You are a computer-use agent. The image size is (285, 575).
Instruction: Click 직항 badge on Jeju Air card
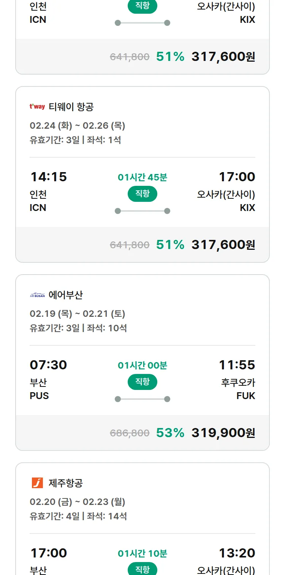coord(142,569)
